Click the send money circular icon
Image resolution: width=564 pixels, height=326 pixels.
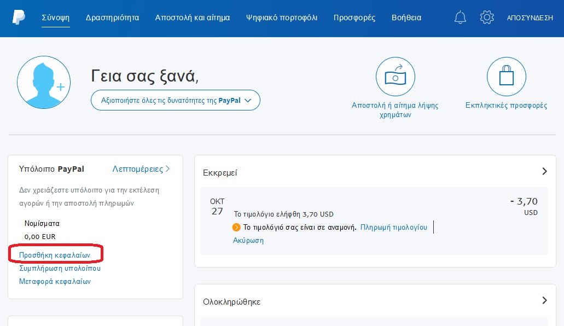[x=396, y=77]
